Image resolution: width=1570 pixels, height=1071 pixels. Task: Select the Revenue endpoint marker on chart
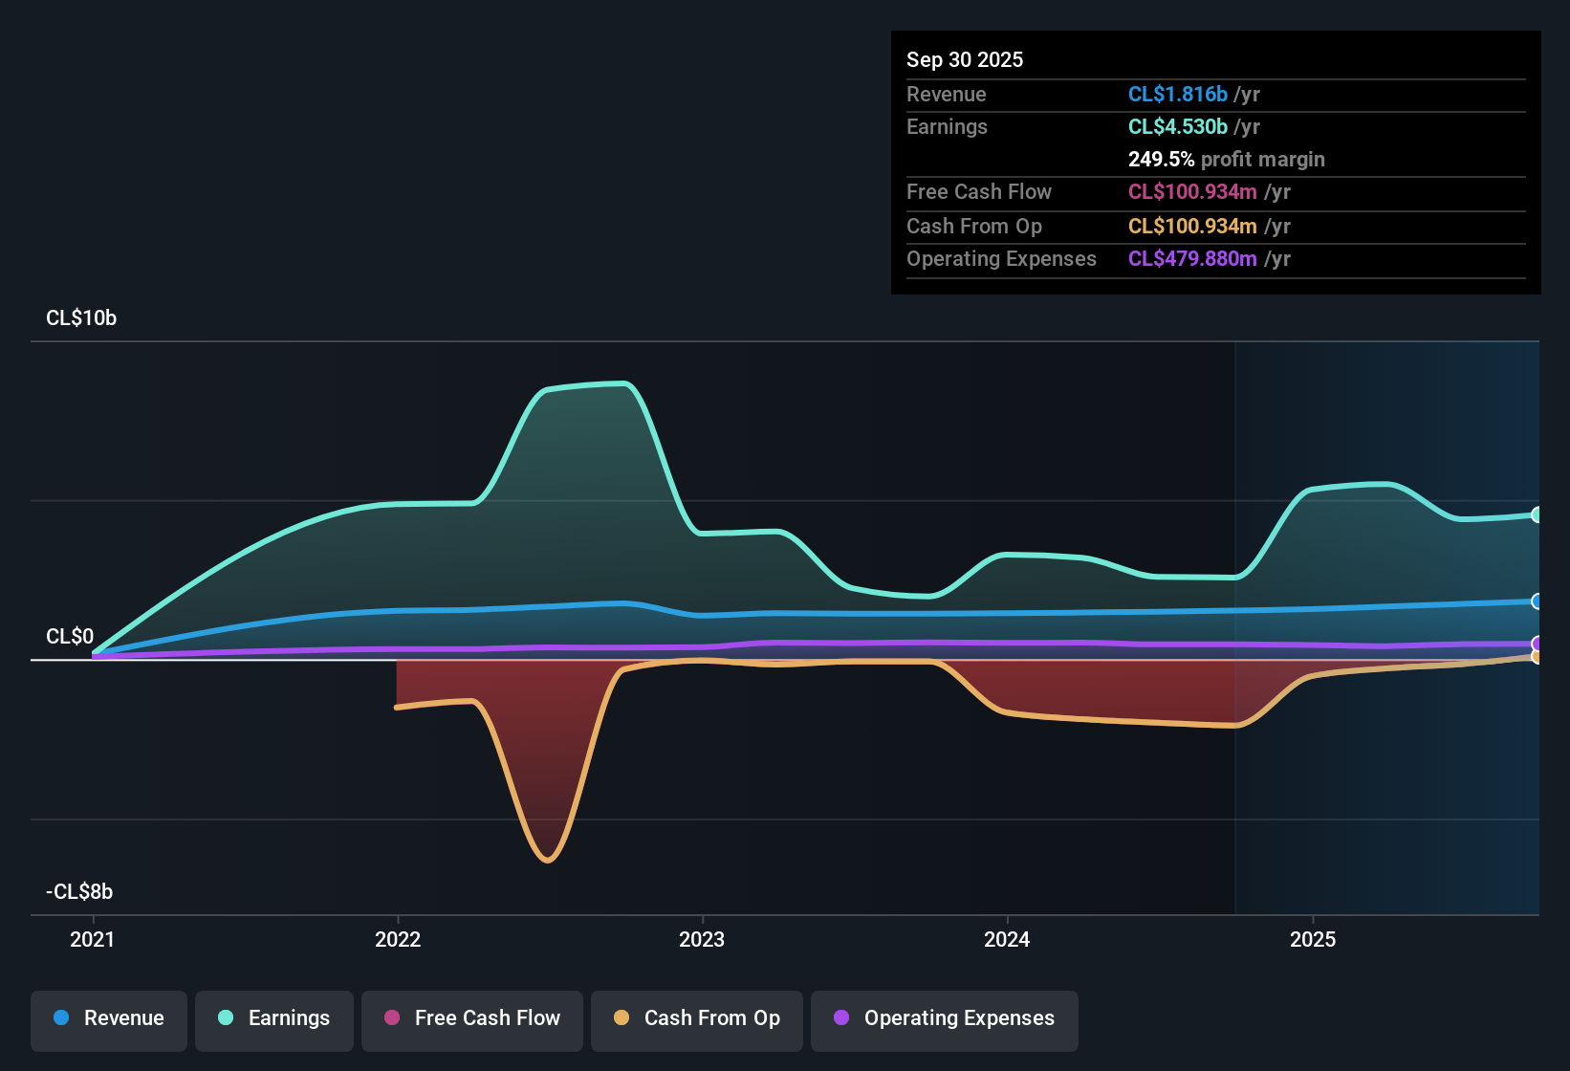[1537, 601]
